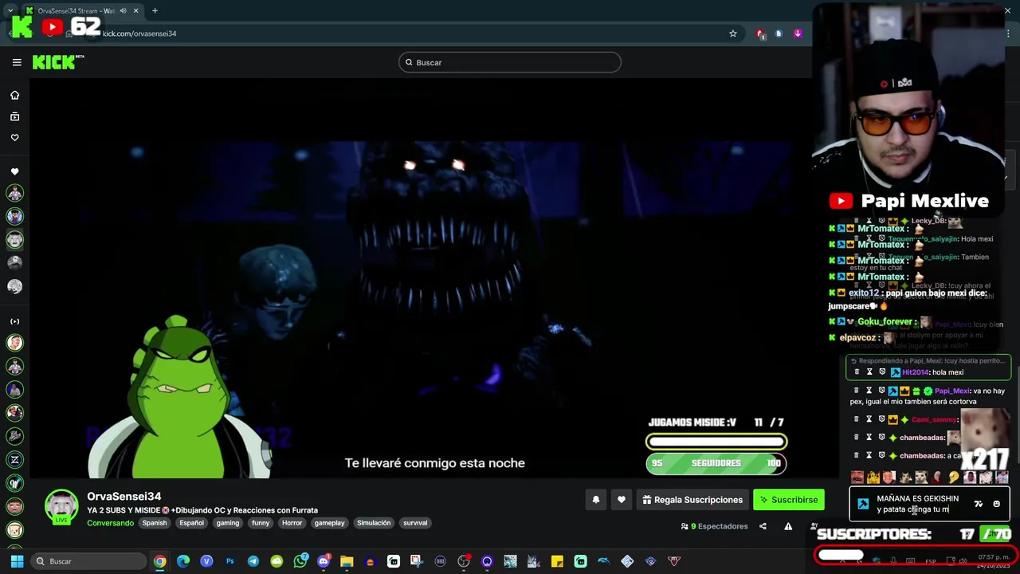Click first followed channel avatar in sidebar
Screen dimensions: 1020x574
tap(14, 193)
